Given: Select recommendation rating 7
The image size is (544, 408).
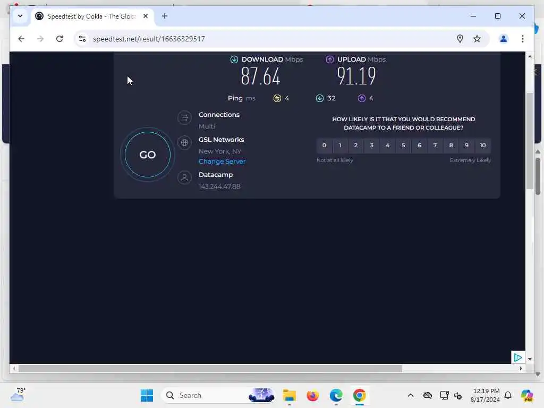Looking at the screenshot, I should [435, 146].
